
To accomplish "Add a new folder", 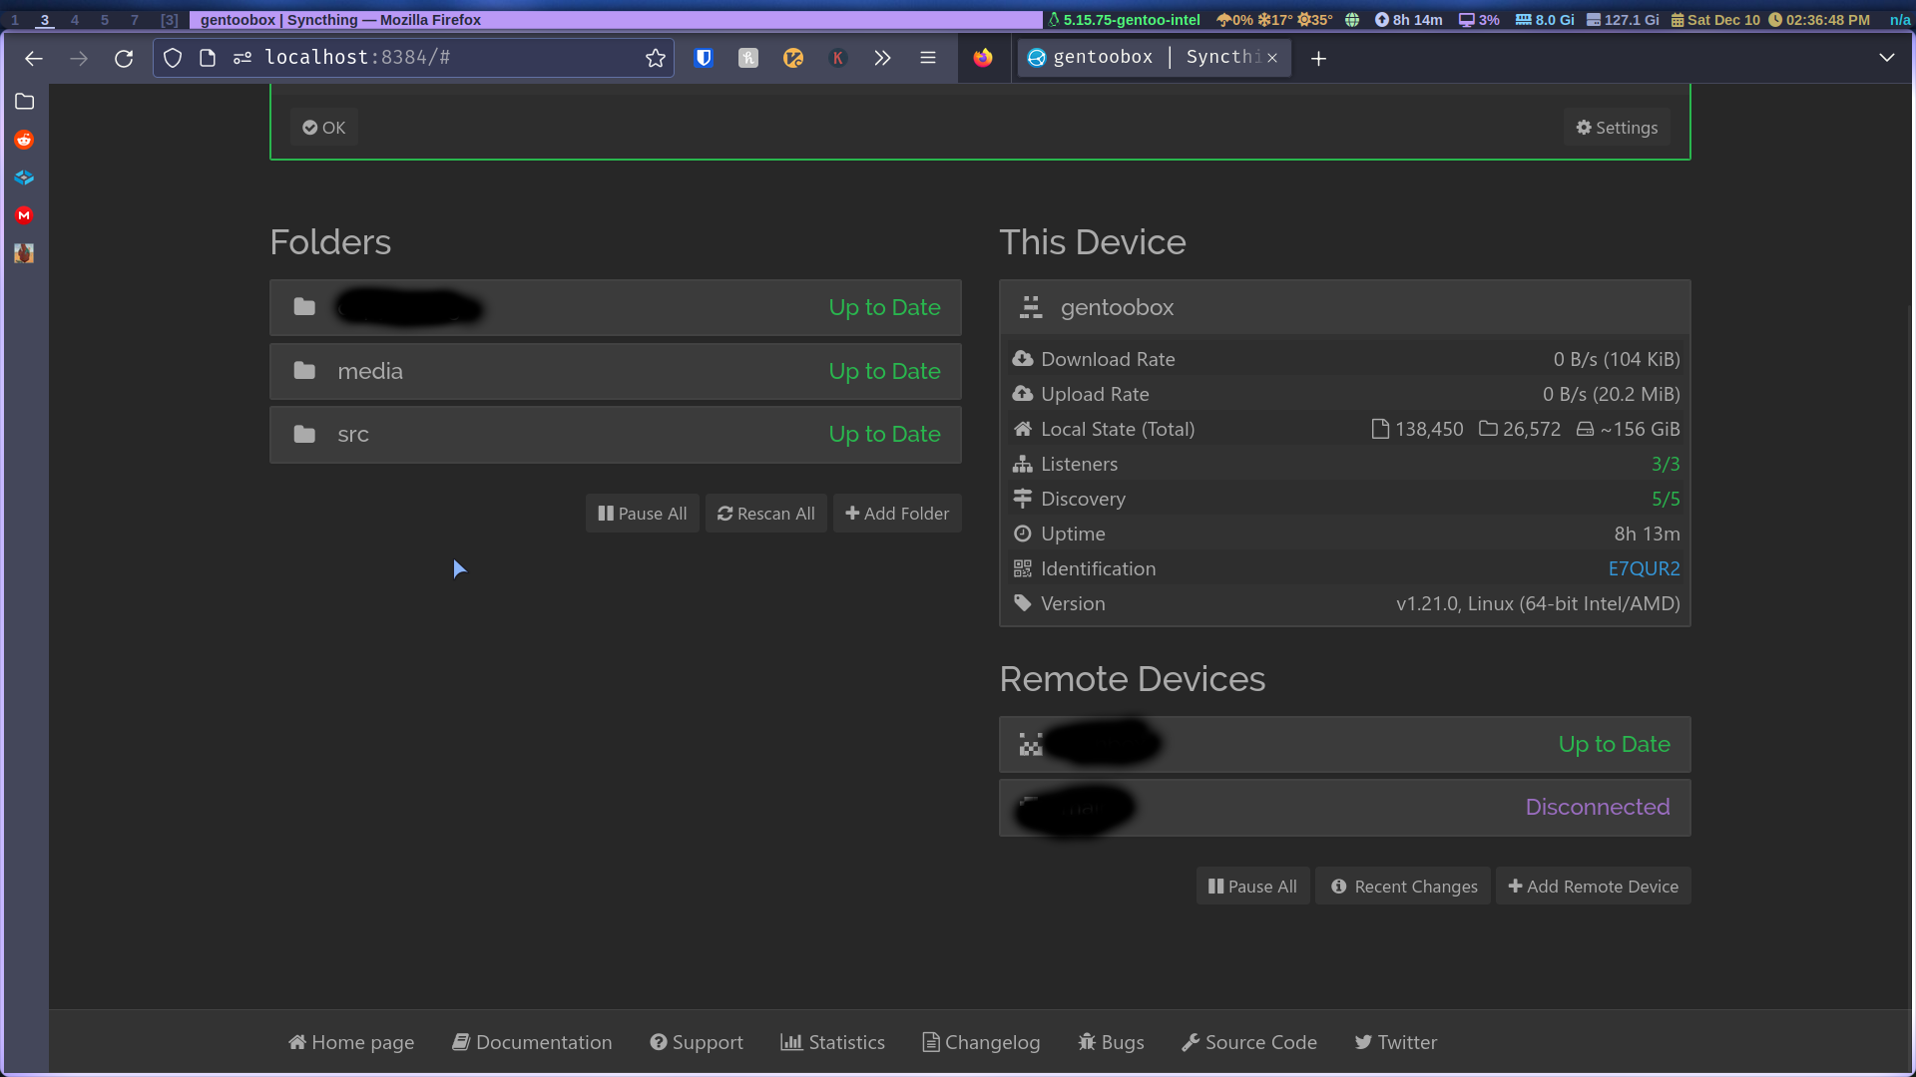I will pos(897,514).
